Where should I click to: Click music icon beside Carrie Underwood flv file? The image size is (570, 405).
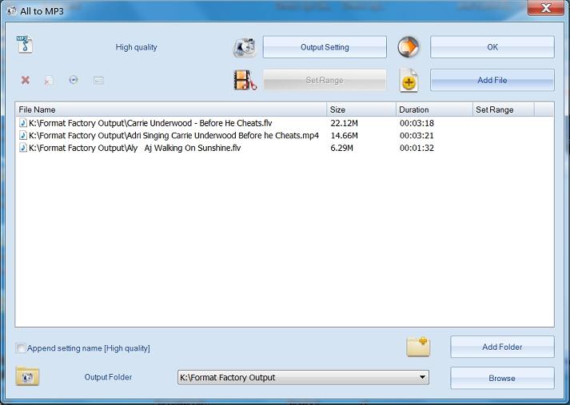(23, 123)
